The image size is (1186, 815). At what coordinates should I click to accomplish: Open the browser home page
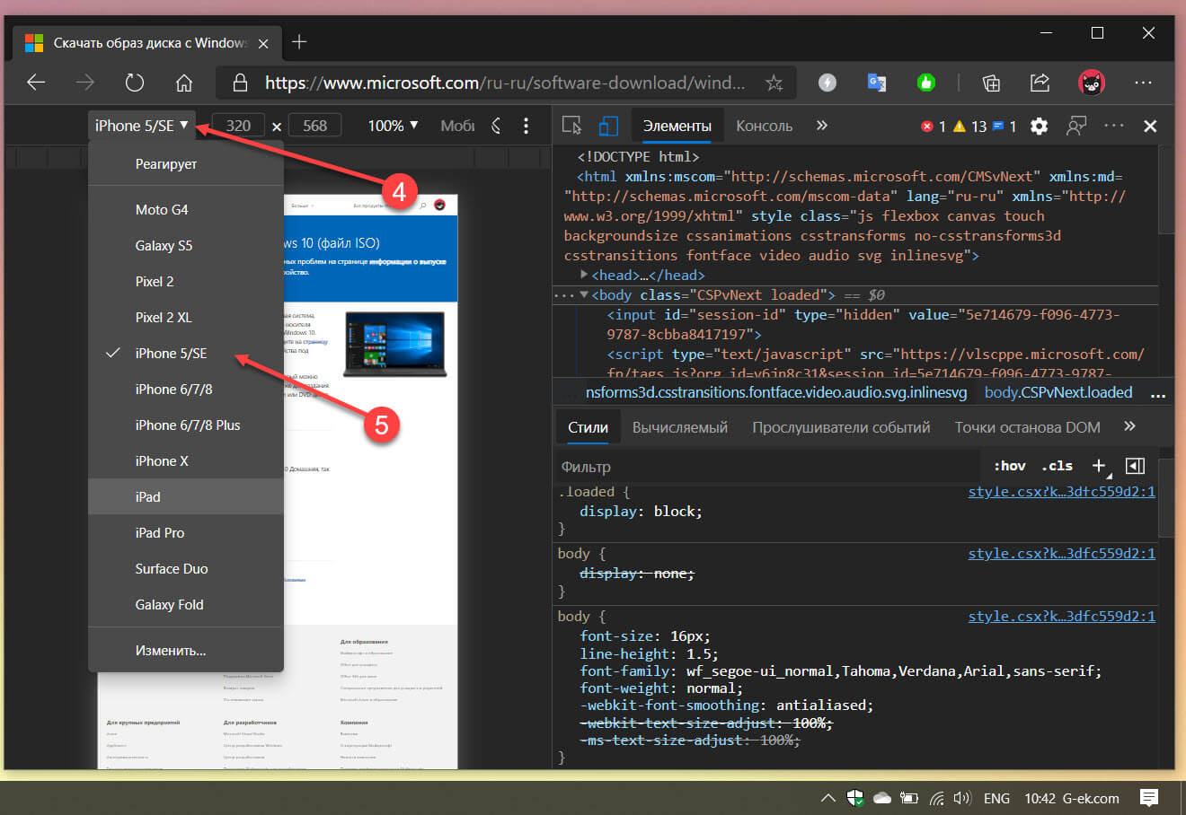coord(184,83)
